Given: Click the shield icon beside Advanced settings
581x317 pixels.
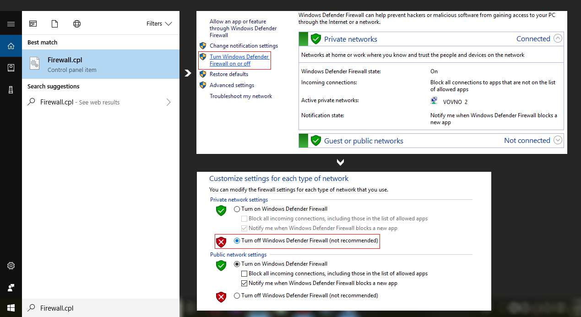Looking at the screenshot, I should click(x=203, y=85).
